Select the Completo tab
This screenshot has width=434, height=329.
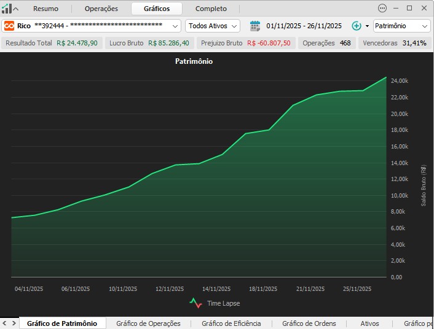pyautogui.click(x=211, y=9)
